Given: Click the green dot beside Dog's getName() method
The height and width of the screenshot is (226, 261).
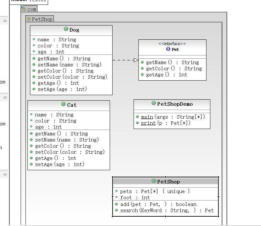Looking at the screenshot, I should (x=34, y=58).
